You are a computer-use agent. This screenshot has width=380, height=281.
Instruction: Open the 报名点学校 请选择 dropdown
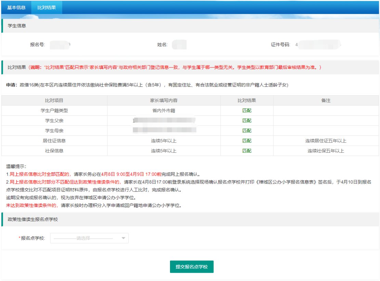[x=86, y=238]
